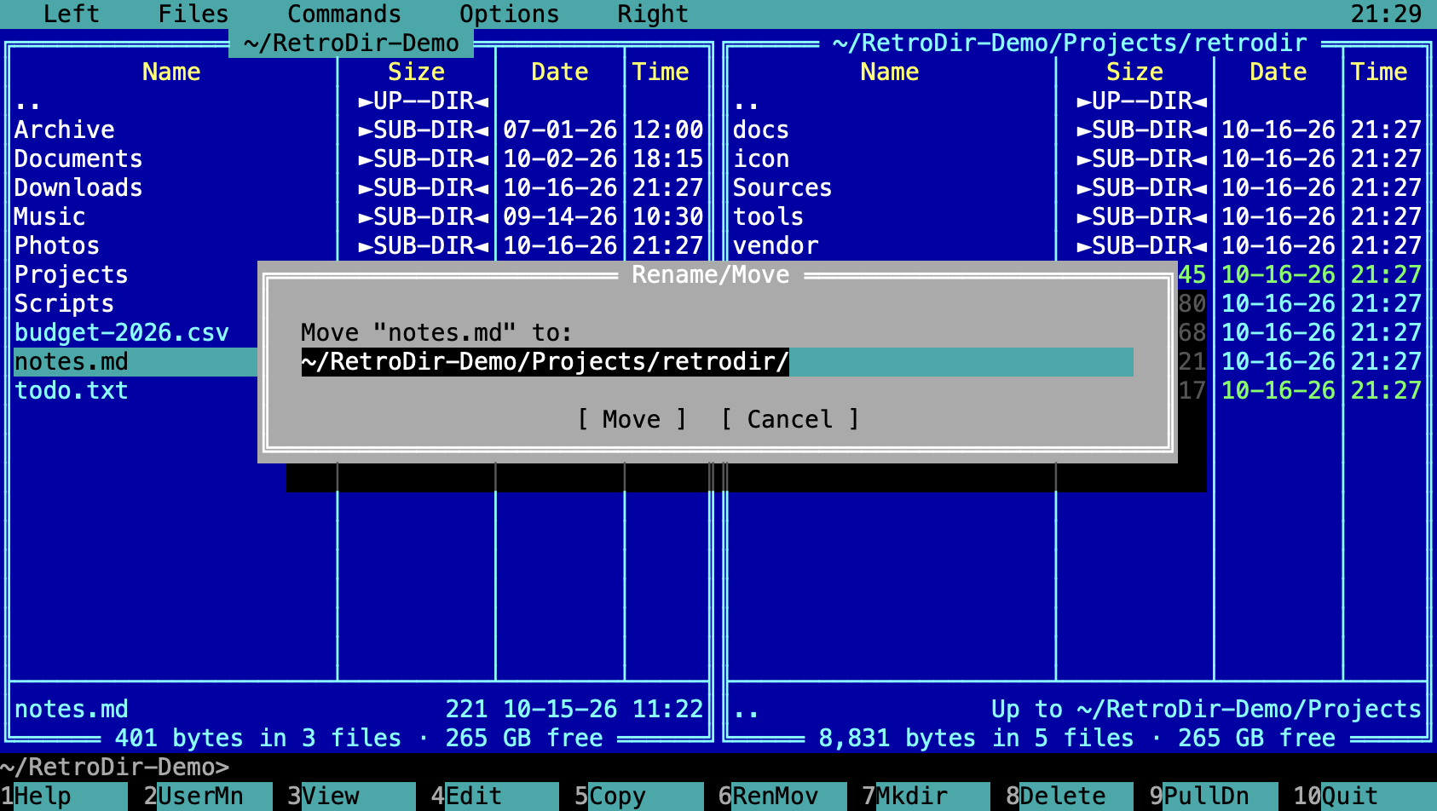
Task: Click the 2UserMn function key
Action: click(x=208, y=796)
